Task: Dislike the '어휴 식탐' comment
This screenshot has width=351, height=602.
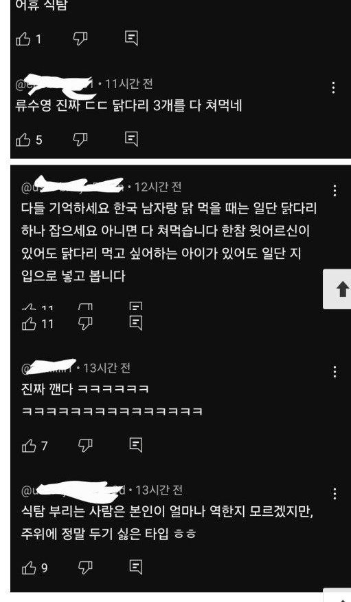Action: pos(80,39)
